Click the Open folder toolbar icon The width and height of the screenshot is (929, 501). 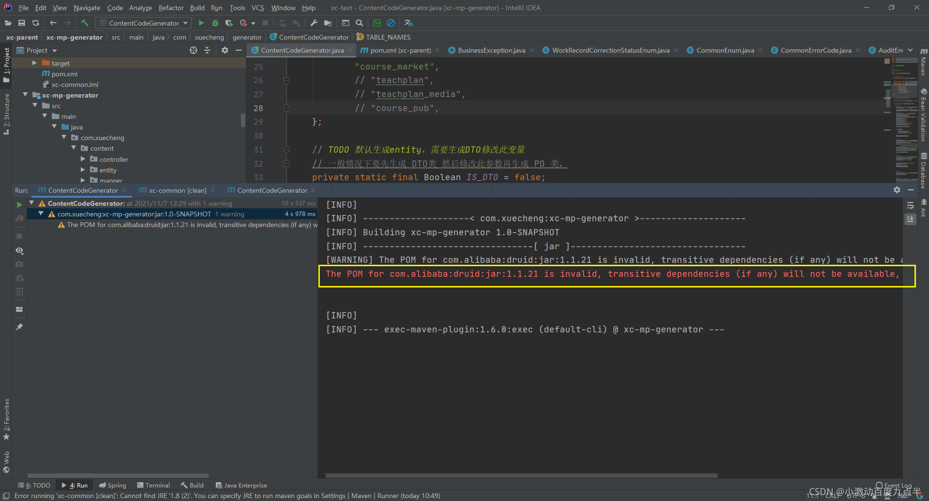click(x=8, y=23)
